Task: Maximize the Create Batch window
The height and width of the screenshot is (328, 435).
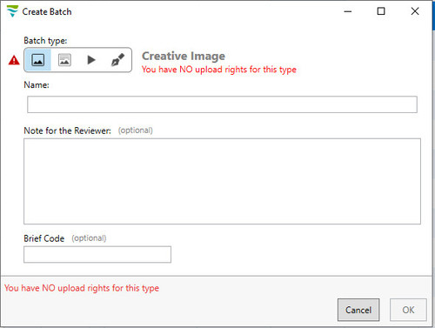Action: [381, 11]
